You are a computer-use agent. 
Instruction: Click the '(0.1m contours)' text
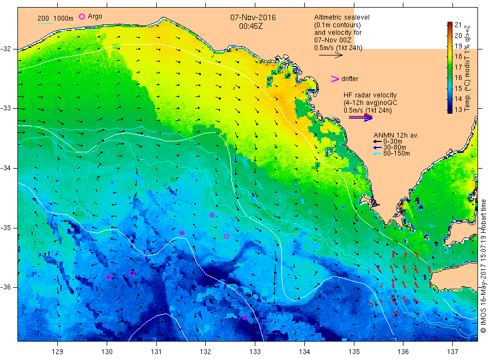tap(338, 25)
